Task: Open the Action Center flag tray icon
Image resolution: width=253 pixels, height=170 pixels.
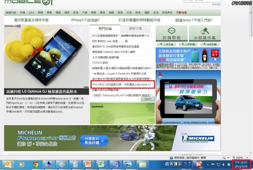Action: tap(213, 164)
